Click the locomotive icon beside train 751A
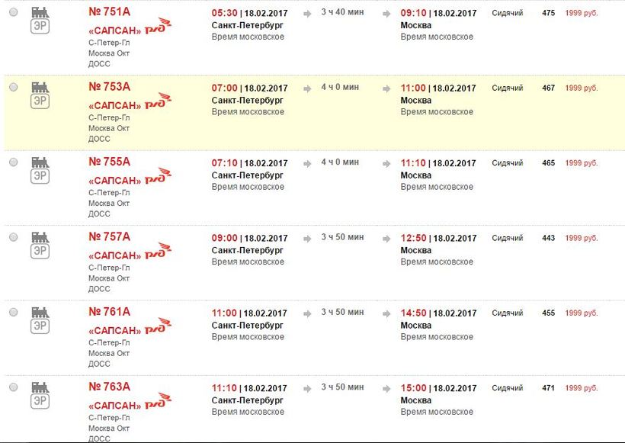625x443 pixels. (x=40, y=12)
